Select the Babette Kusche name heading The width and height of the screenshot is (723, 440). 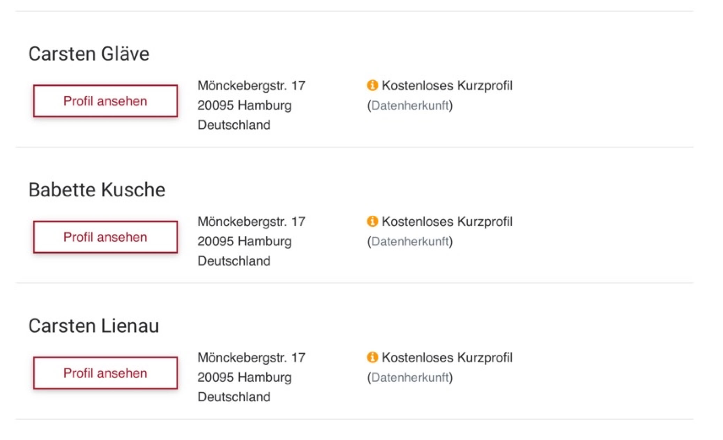97,190
